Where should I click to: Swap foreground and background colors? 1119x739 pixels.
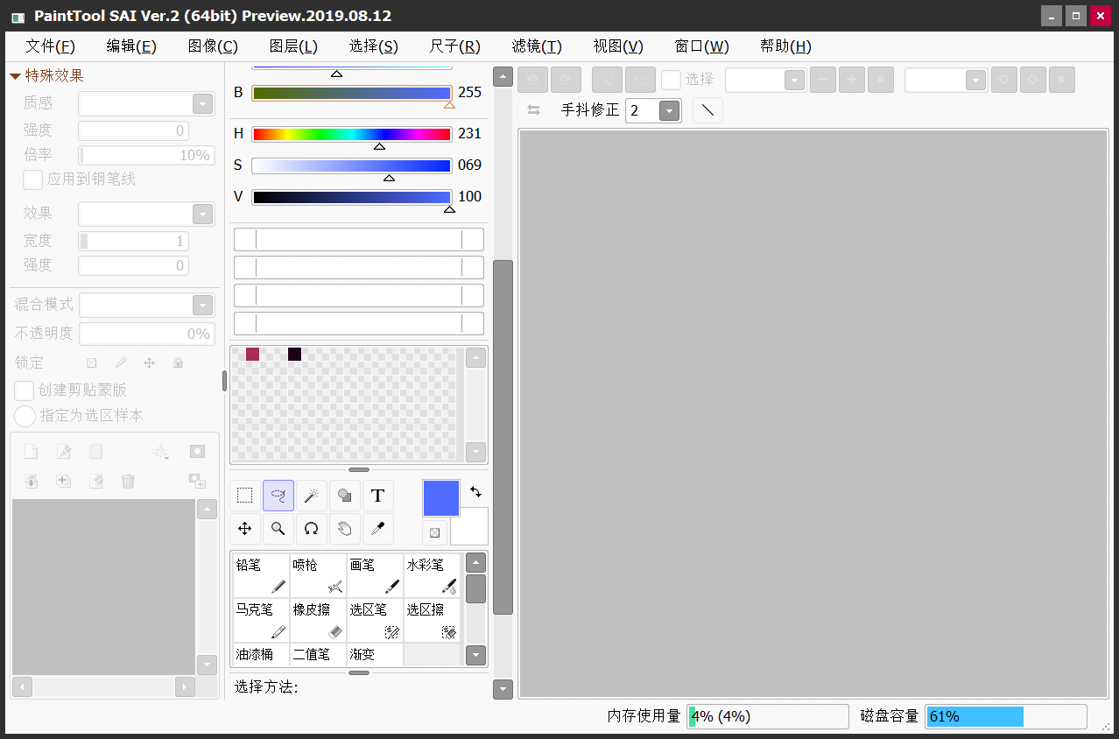[x=475, y=492]
